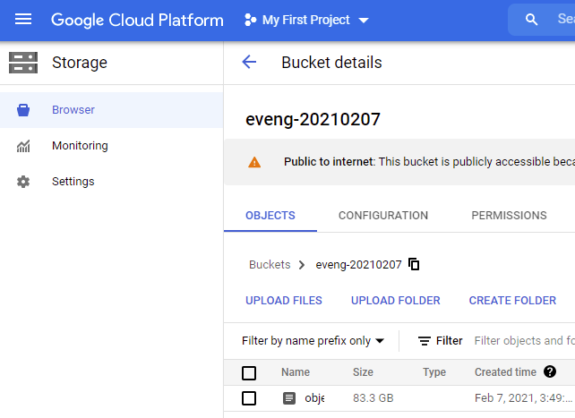Image resolution: width=575 pixels, height=418 pixels.
Task: Click the Monitoring chart icon
Action: [x=23, y=146]
